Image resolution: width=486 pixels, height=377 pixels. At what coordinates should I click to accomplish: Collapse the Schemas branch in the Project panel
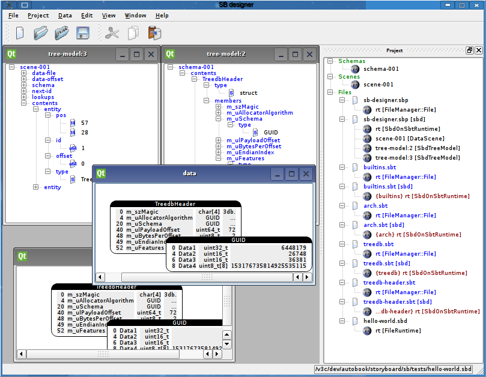coord(329,61)
